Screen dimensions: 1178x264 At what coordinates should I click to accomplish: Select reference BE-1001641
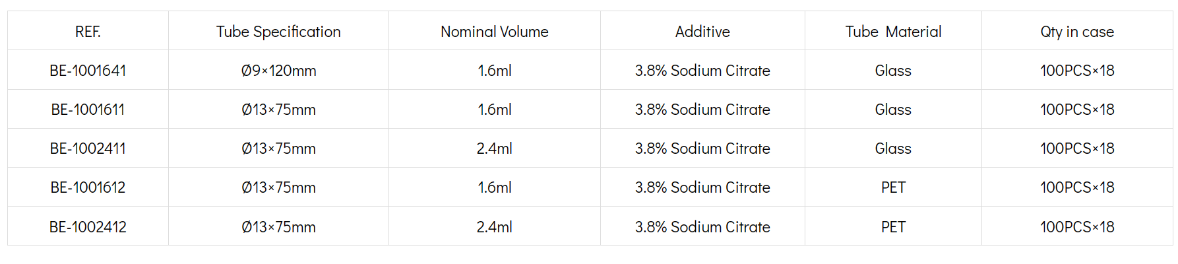pos(88,71)
